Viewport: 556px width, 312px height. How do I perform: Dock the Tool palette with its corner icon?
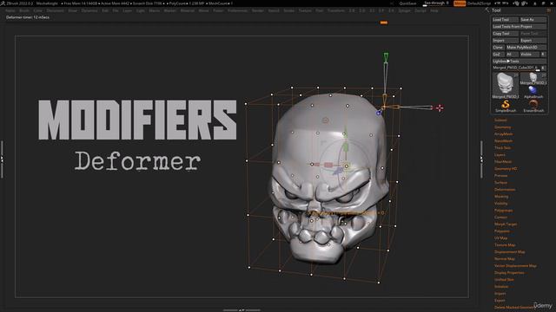(549, 10)
